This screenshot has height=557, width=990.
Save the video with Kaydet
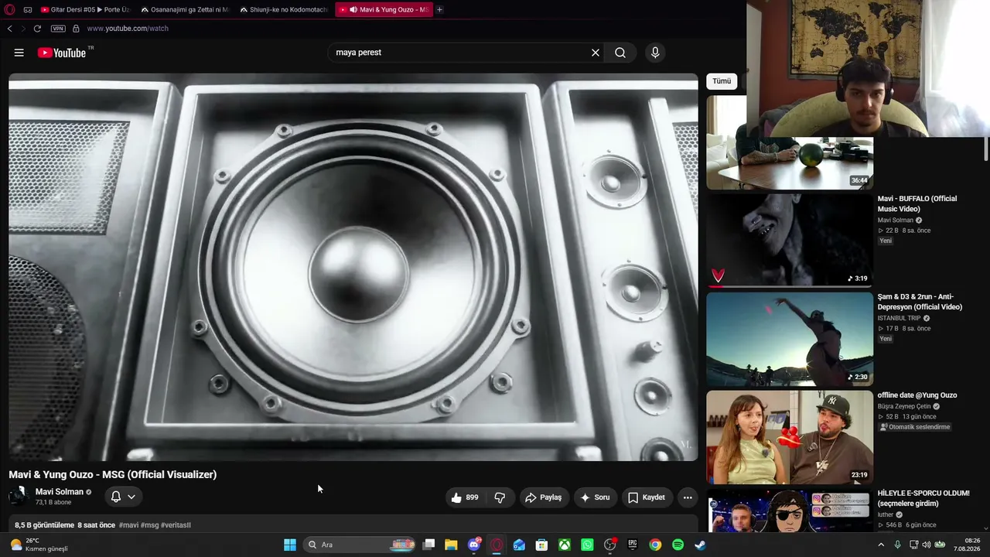click(647, 497)
